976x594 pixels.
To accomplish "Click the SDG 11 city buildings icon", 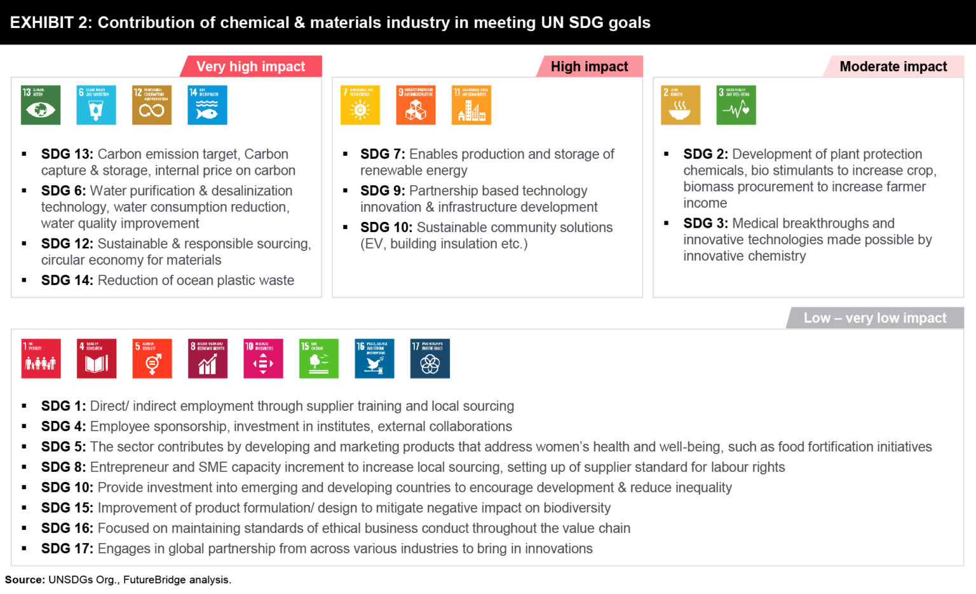I will pyautogui.click(x=471, y=105).
